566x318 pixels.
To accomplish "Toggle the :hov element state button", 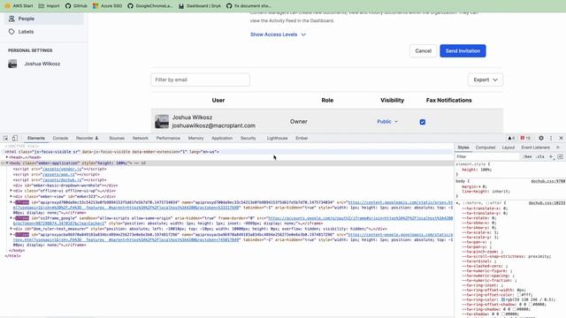I will point(527,157).
